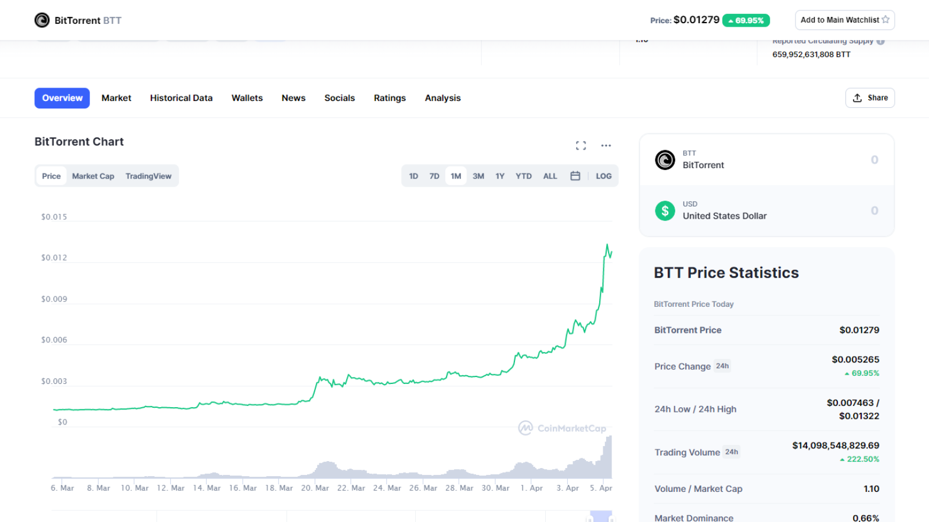This screenshot has width=929, height=522.
Task: Set chart range to 1D
Action: tap(413, 176)
